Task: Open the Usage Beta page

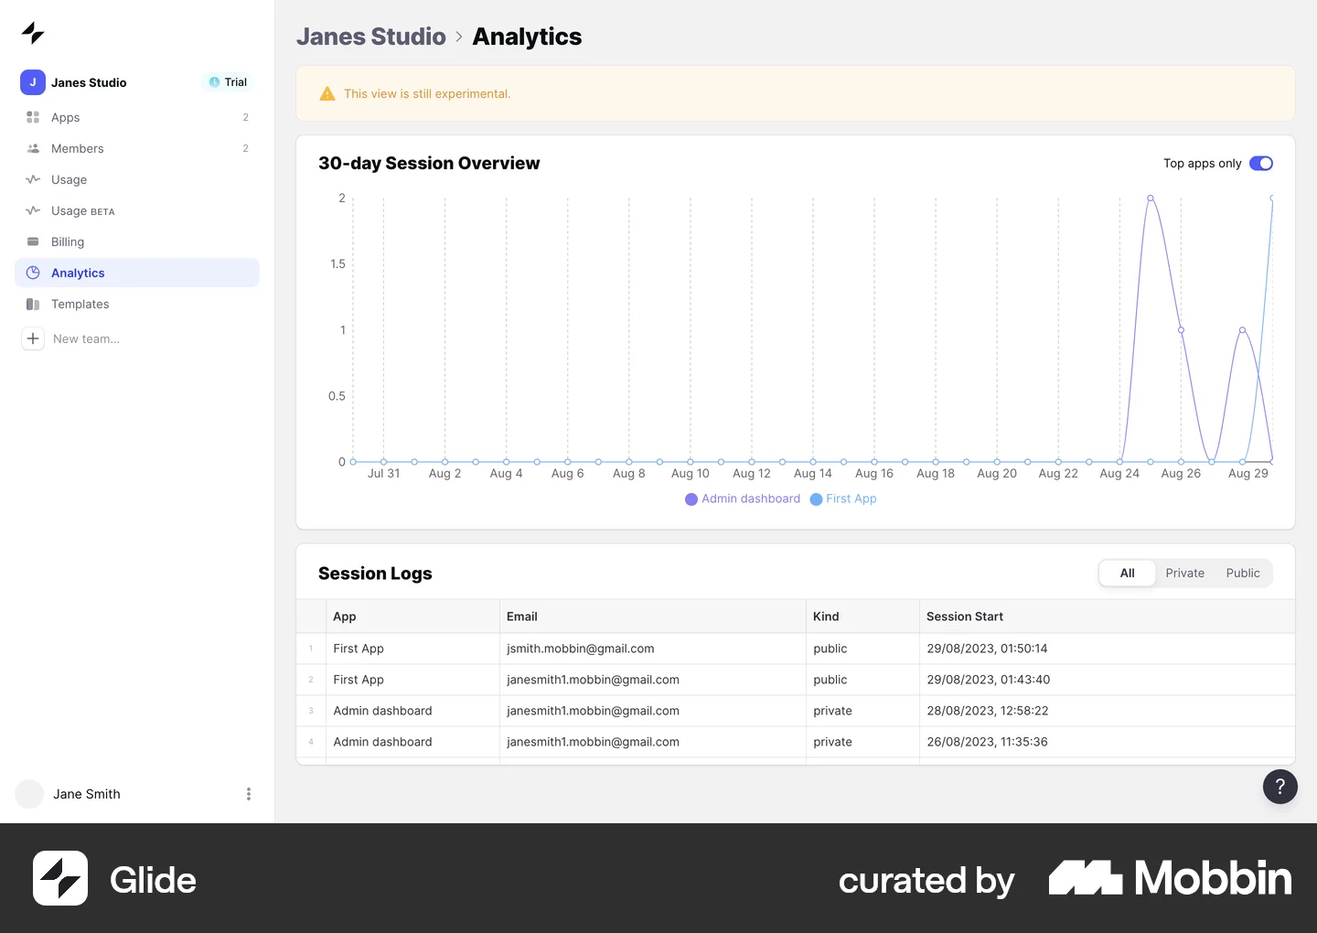Action: 137,210
